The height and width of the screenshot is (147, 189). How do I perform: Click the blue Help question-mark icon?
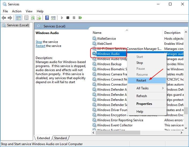[47, 18]
